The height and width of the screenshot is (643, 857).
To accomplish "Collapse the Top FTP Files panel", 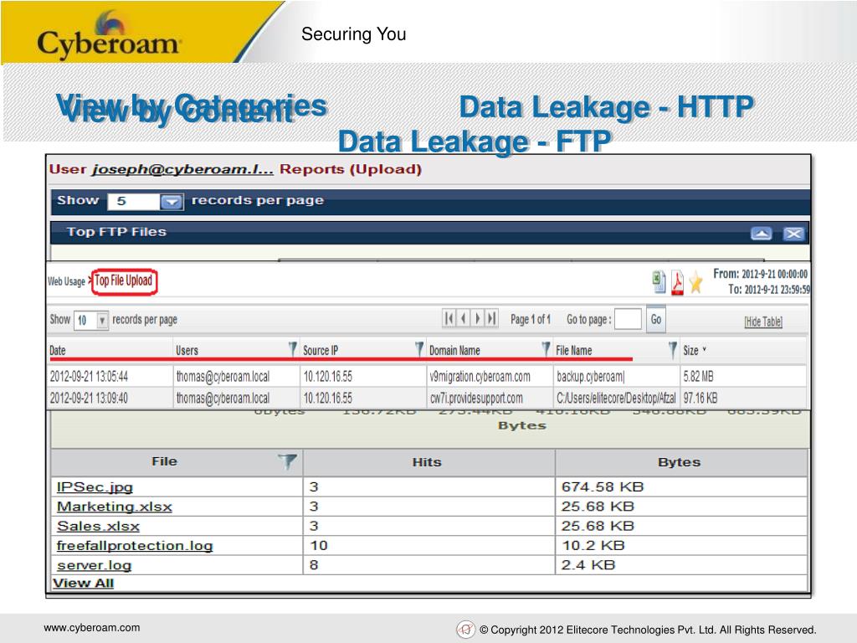I will click(x=761, y=234).
